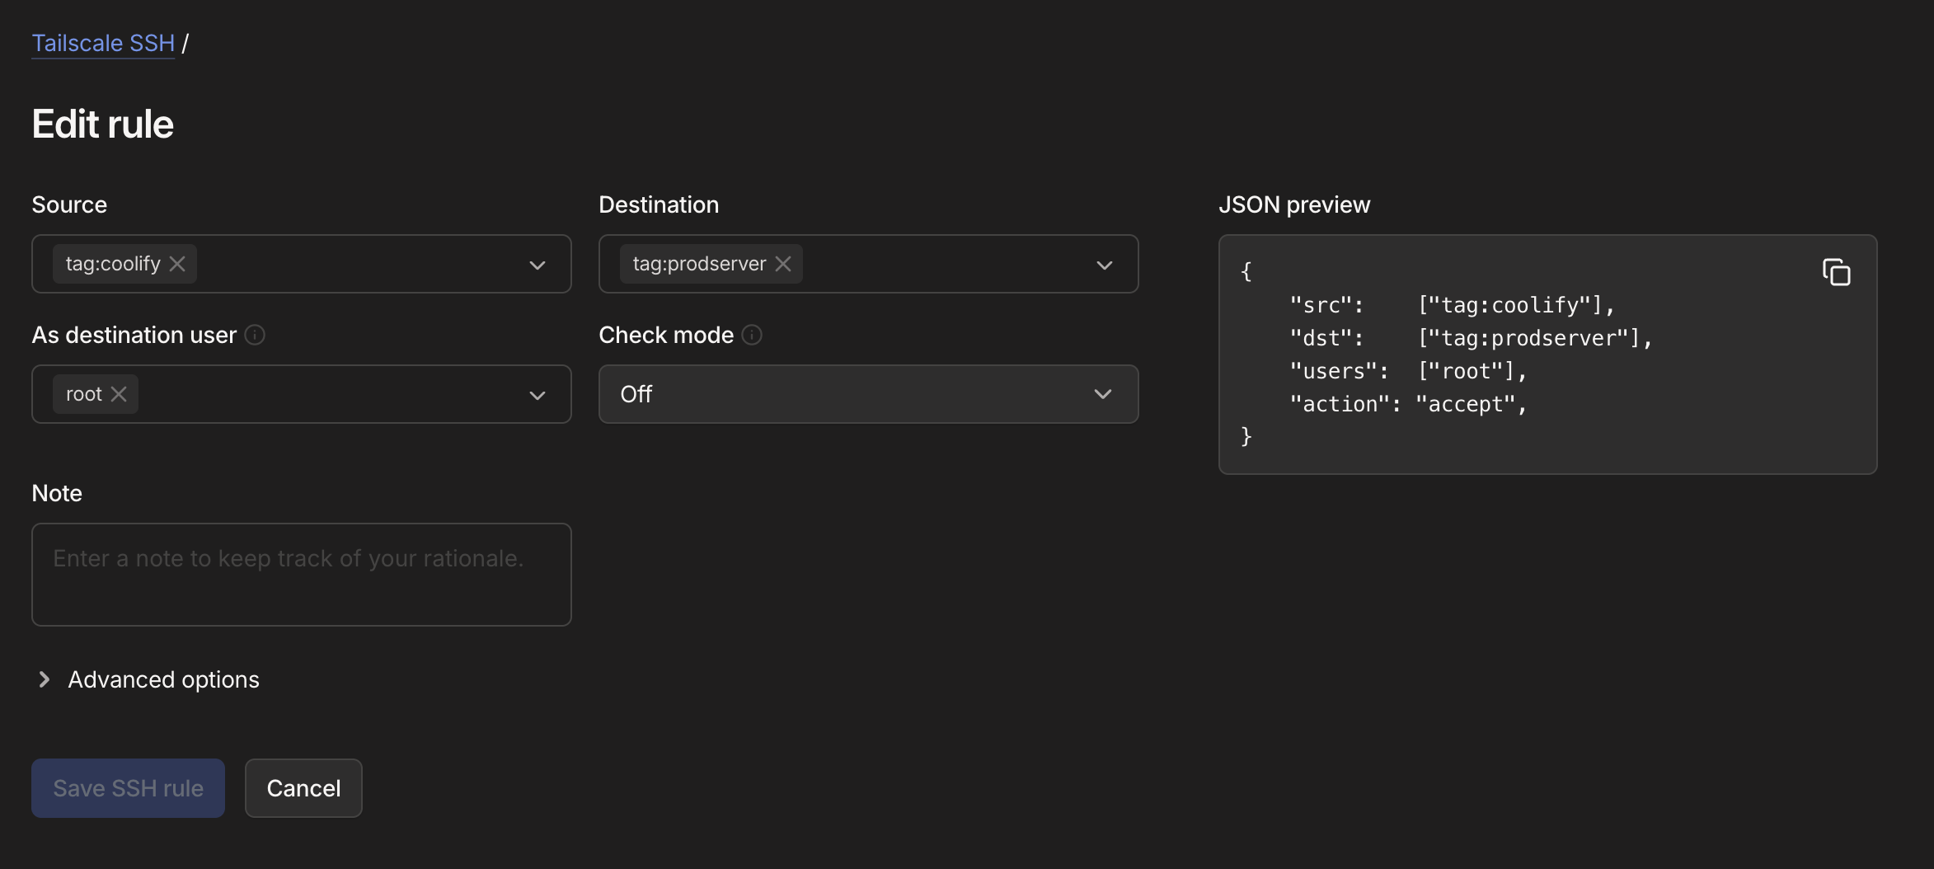Open the Check mode dropdown set to Off
1934x869 pixels.
(x=867, y=394)
